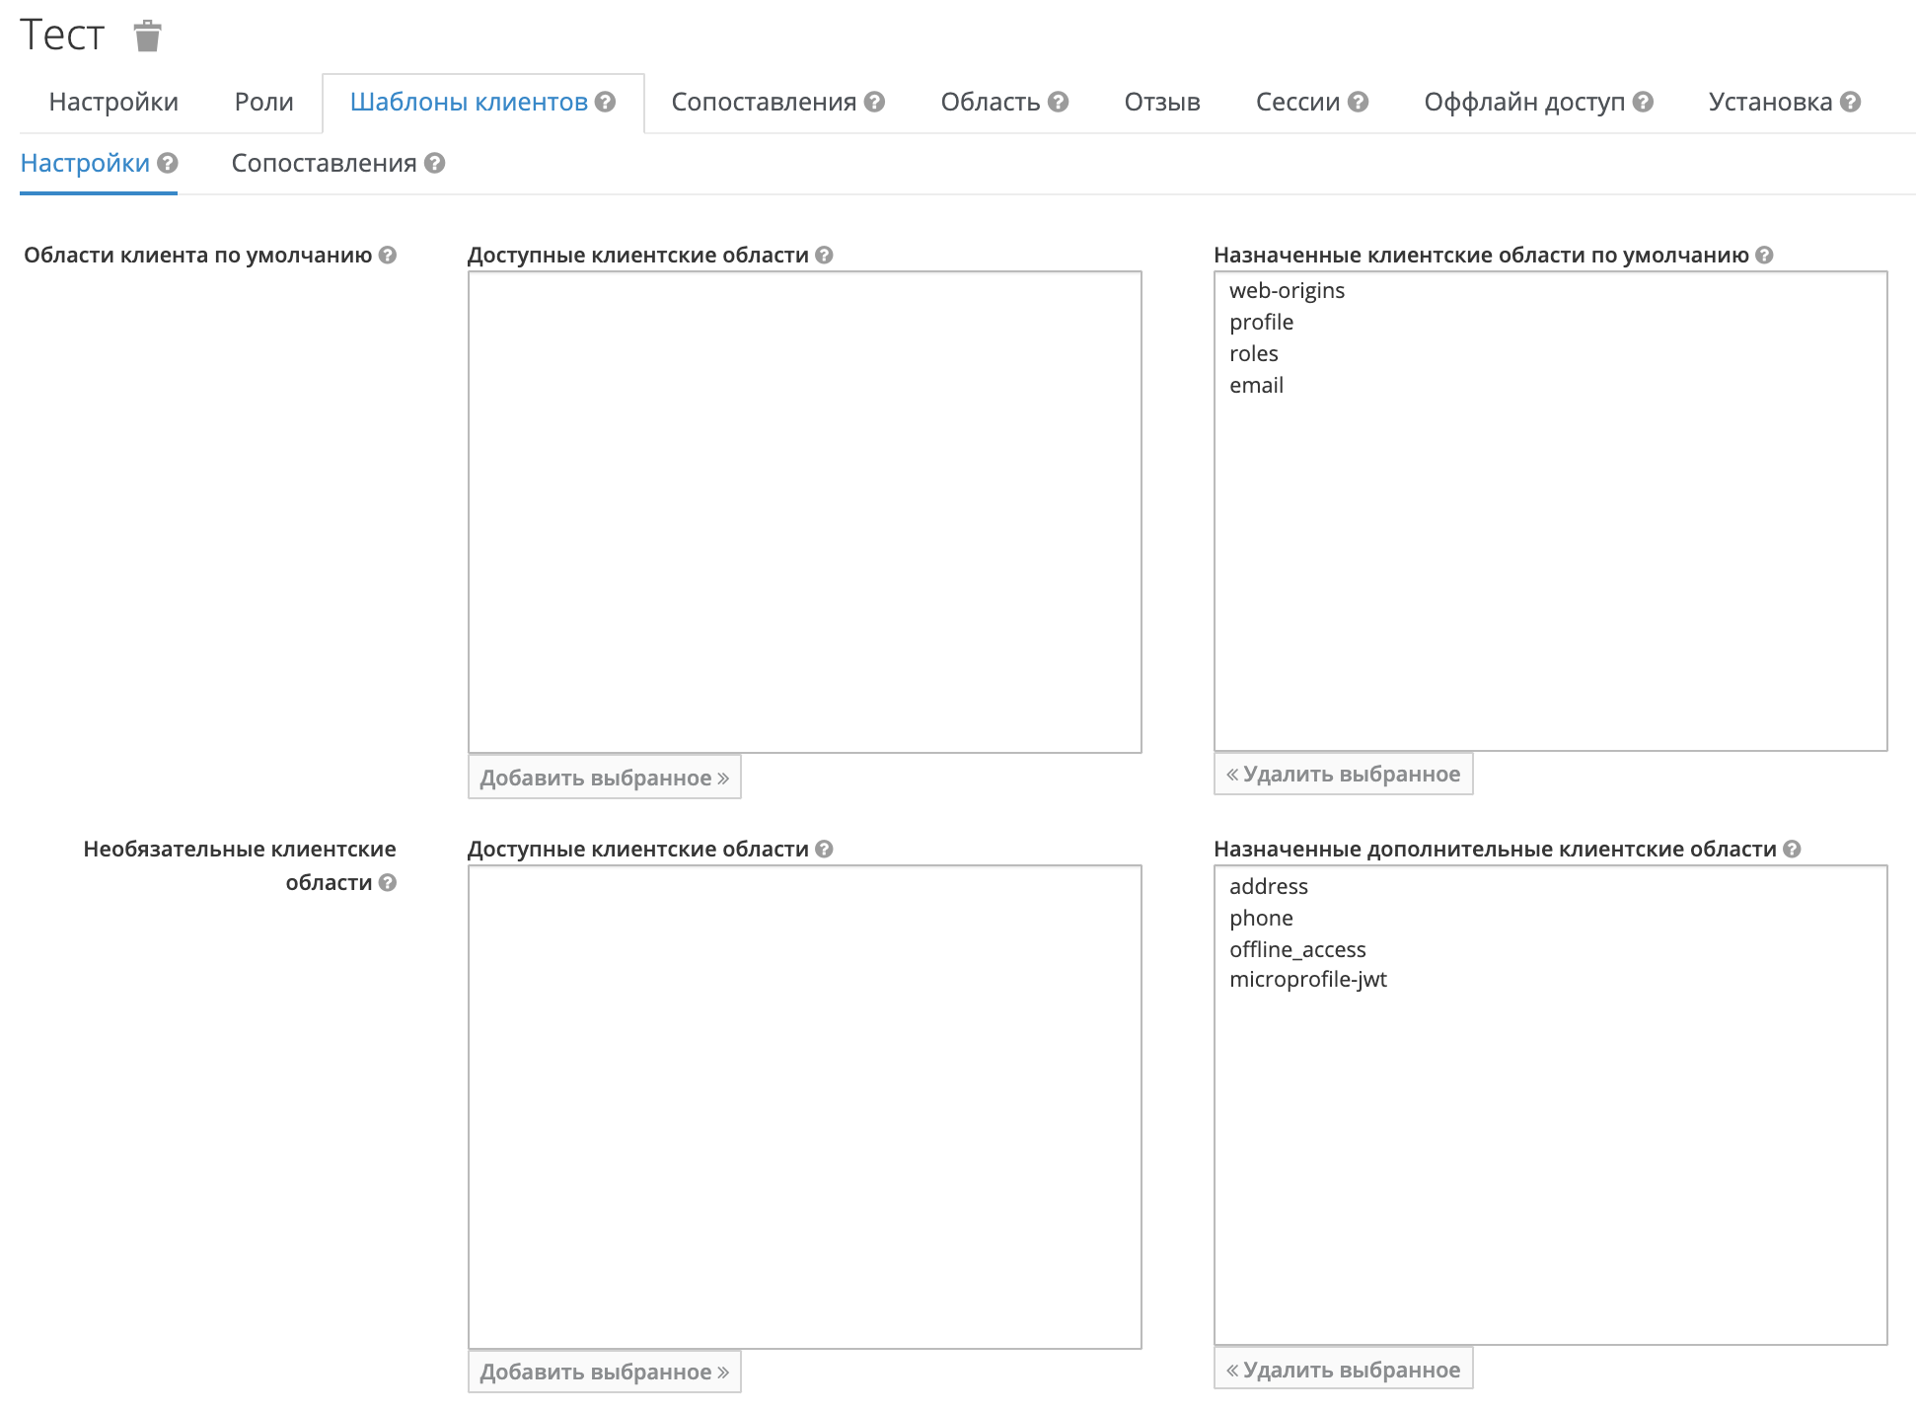Select offline_access in optional scopes list

[1297, 949]
